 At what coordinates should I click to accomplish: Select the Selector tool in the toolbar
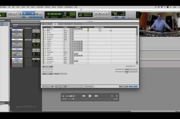coord(28,13)
